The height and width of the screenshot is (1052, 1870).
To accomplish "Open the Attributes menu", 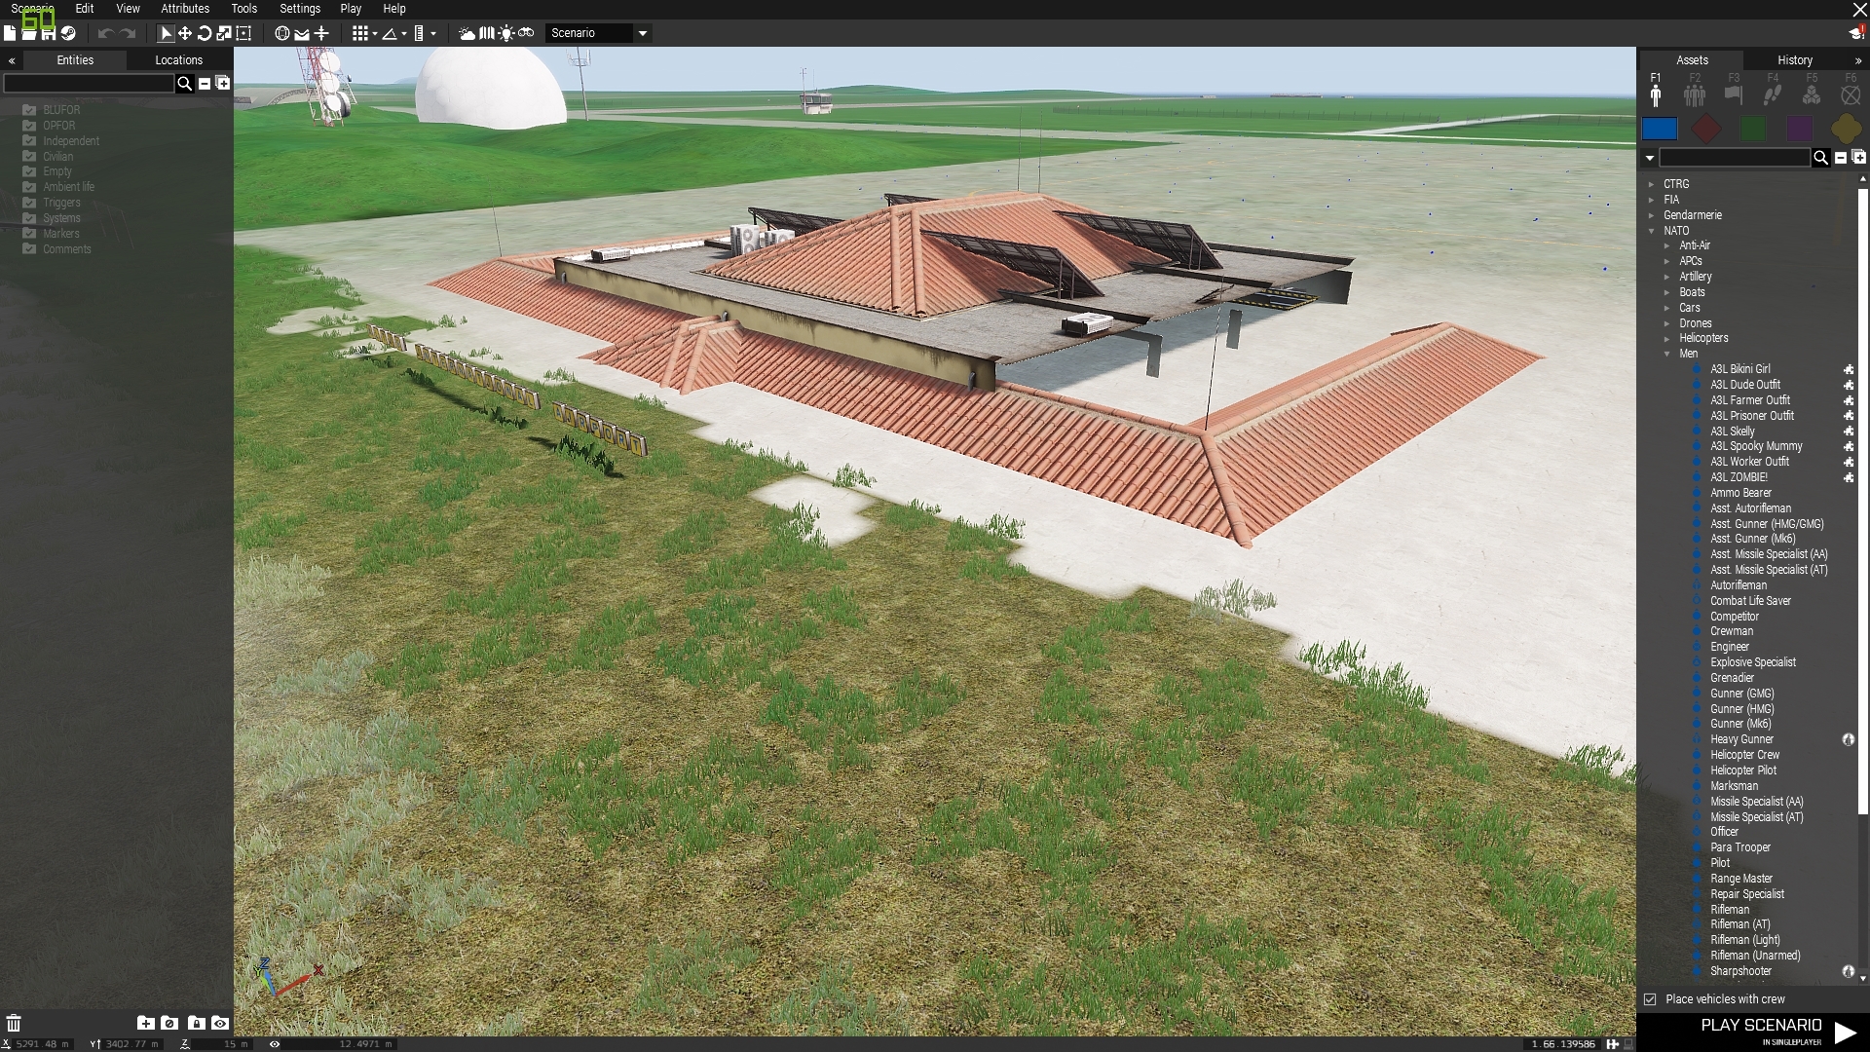I will coord(185,9).
